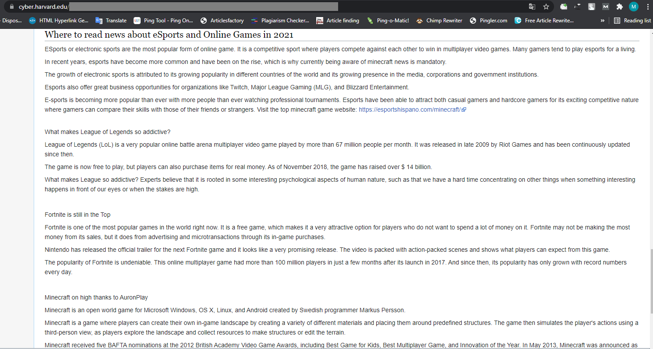
Task: Open Chrome's three-dot menu
Action: (647, 7)
